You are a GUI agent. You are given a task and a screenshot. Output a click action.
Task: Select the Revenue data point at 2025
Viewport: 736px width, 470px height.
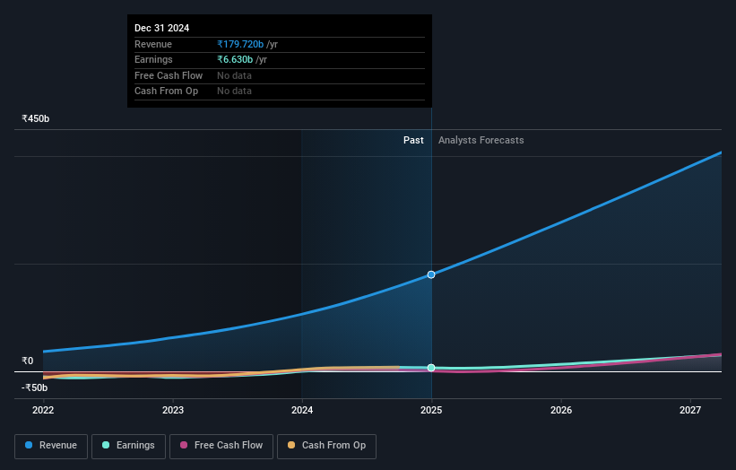431,274
